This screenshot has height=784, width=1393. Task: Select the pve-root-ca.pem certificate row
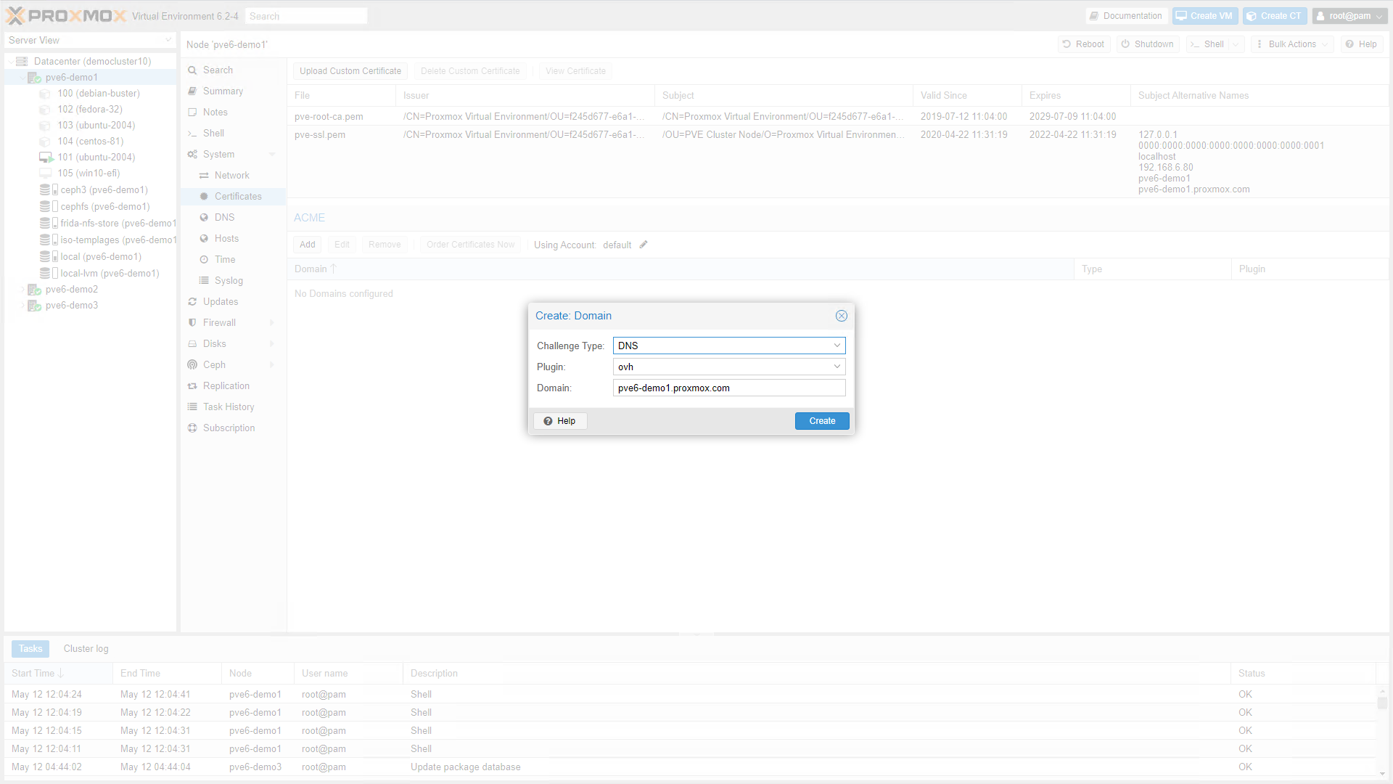click(x=838, y=116)
